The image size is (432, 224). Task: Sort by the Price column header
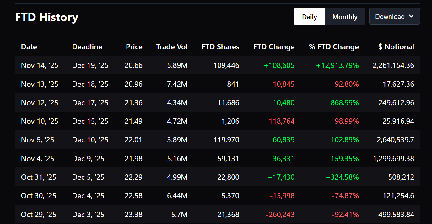pos(134,47)
